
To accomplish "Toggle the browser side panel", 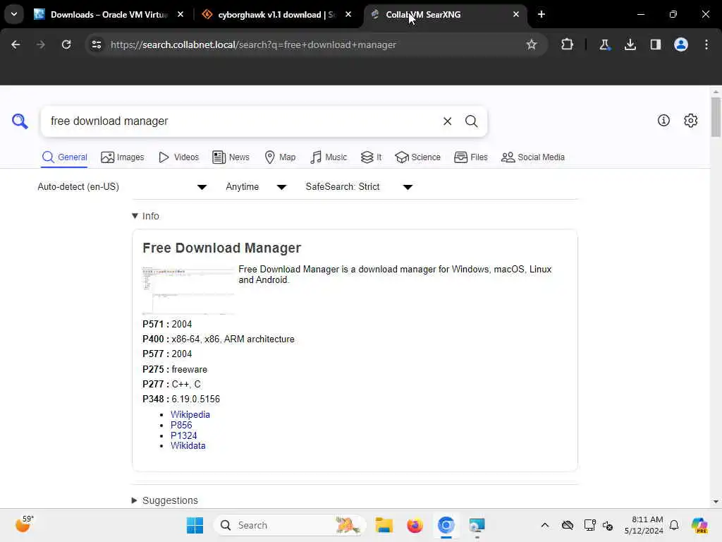I will point(656,44).
